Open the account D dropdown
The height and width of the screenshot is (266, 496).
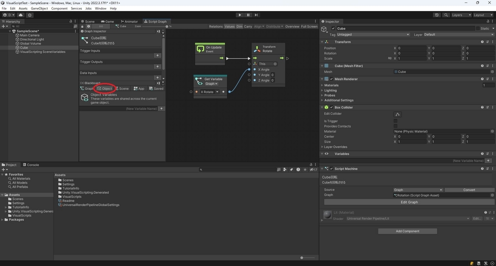click(9, 15)
